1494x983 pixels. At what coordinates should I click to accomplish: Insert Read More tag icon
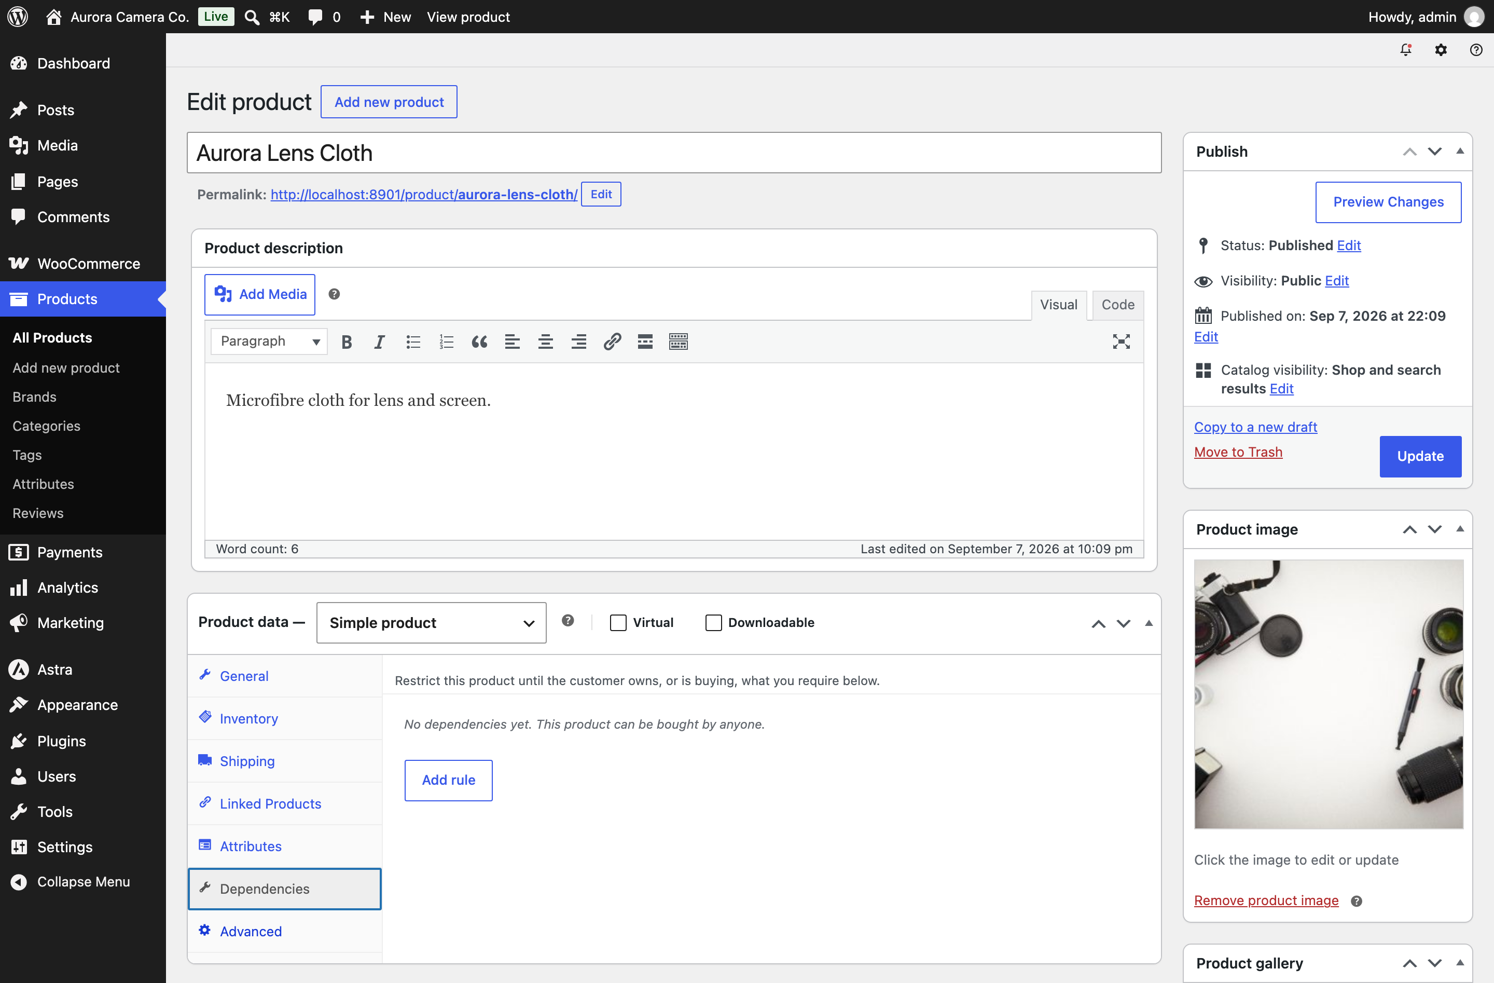pos(645,342)
